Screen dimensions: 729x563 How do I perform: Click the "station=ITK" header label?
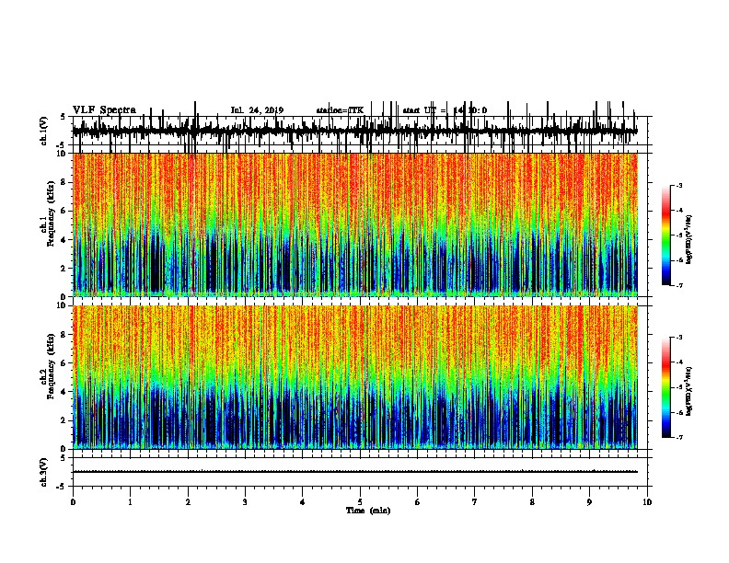tap(340, 110)
